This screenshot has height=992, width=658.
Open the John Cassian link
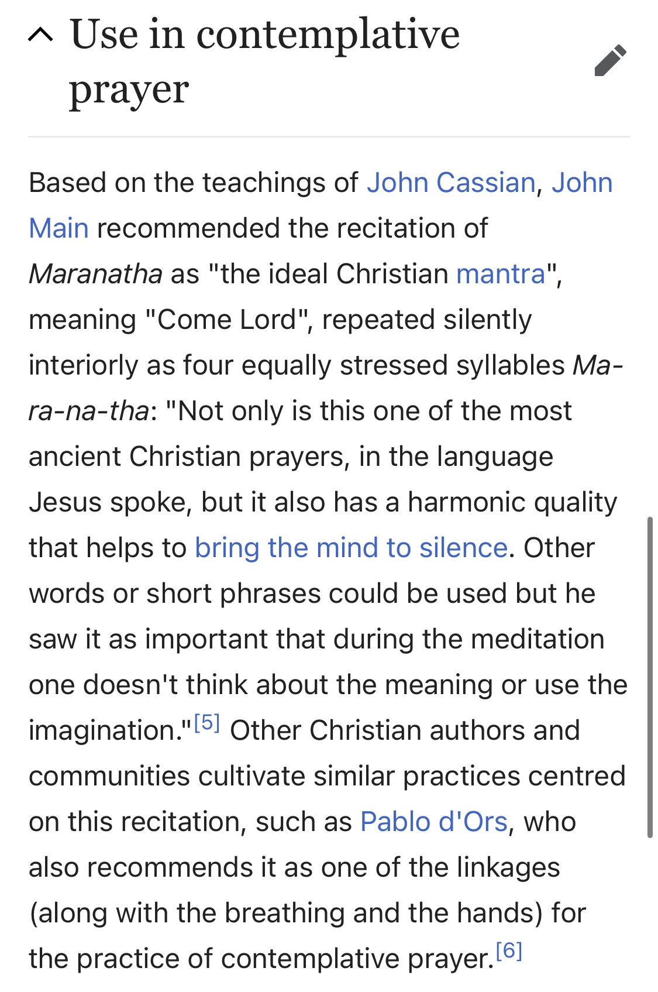[451, 183]
